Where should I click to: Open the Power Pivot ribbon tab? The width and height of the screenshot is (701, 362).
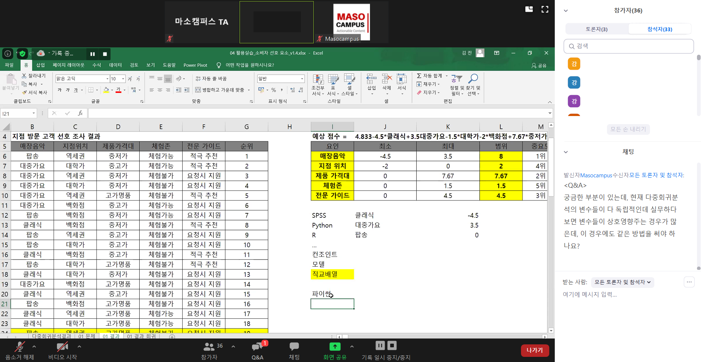tap(195, 65)
